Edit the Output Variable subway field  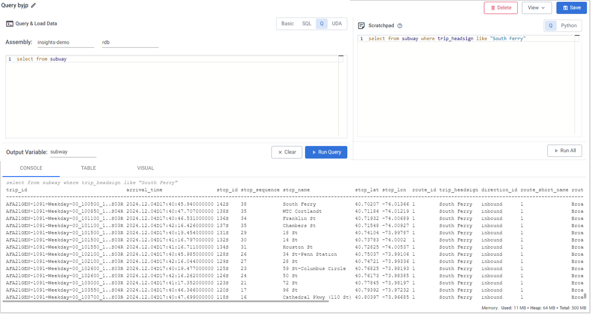coord(73,152)
